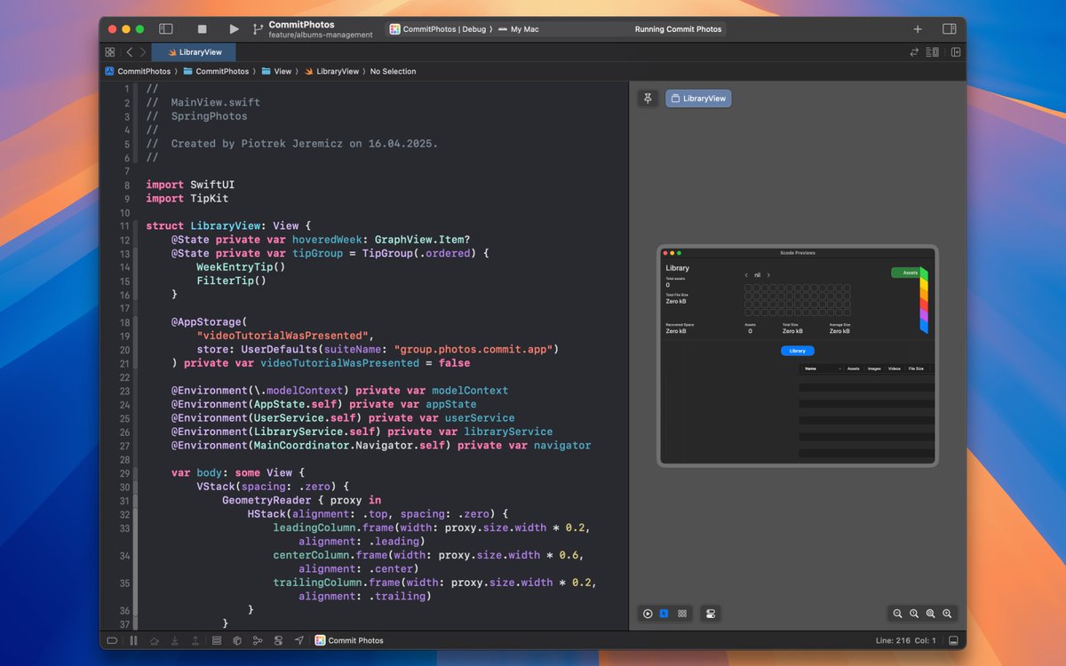This screenshot has height=666, width=1066.
Task: Click the line 11 number in the gutter
Action: [x=124, y=226]
